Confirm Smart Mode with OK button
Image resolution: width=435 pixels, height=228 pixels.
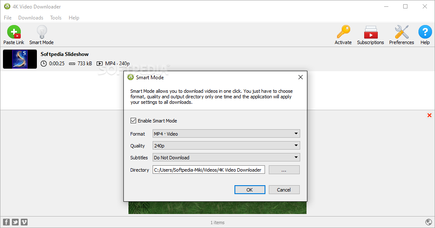(x=250, y=190)
